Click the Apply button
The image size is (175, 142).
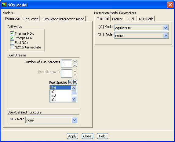tap(72, 136)
